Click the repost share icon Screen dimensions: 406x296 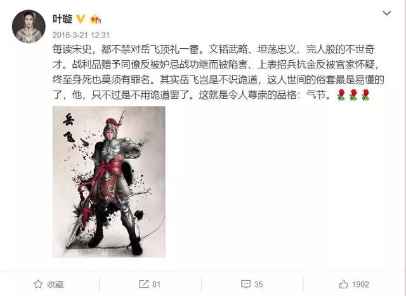tap(144, 284)
